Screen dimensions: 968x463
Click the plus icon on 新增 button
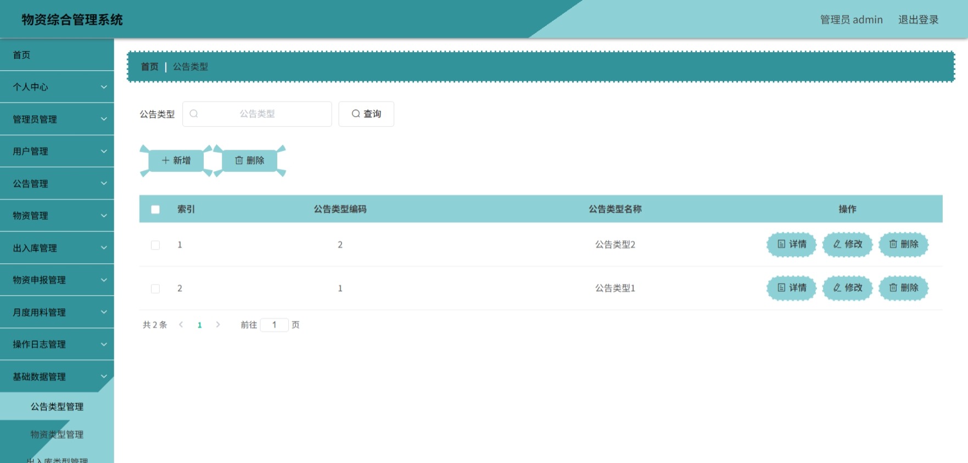tap(165, 160)
